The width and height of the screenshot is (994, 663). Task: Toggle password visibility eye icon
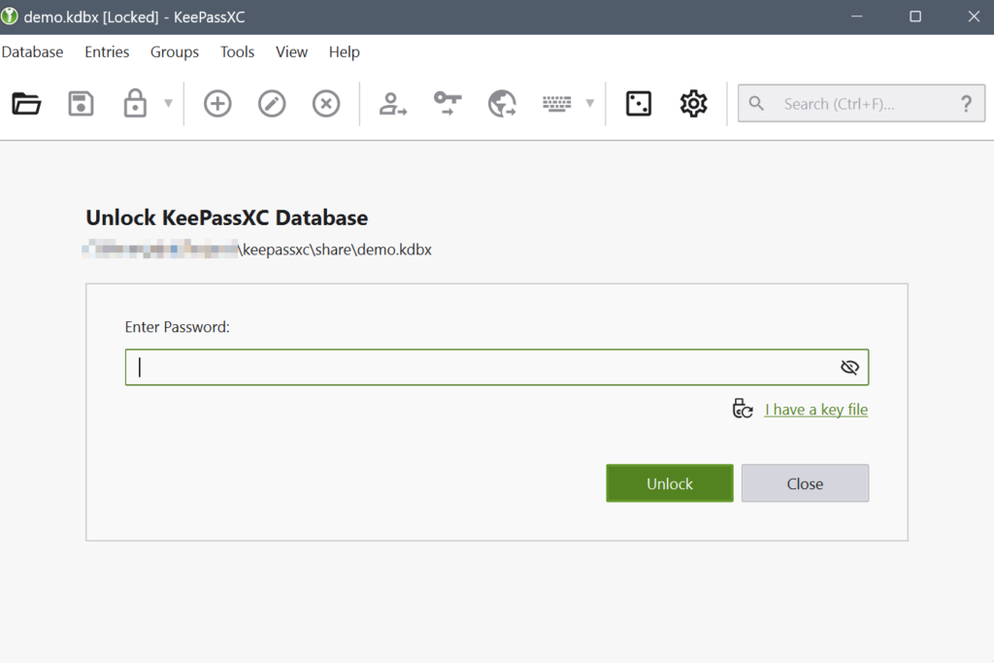849,367
